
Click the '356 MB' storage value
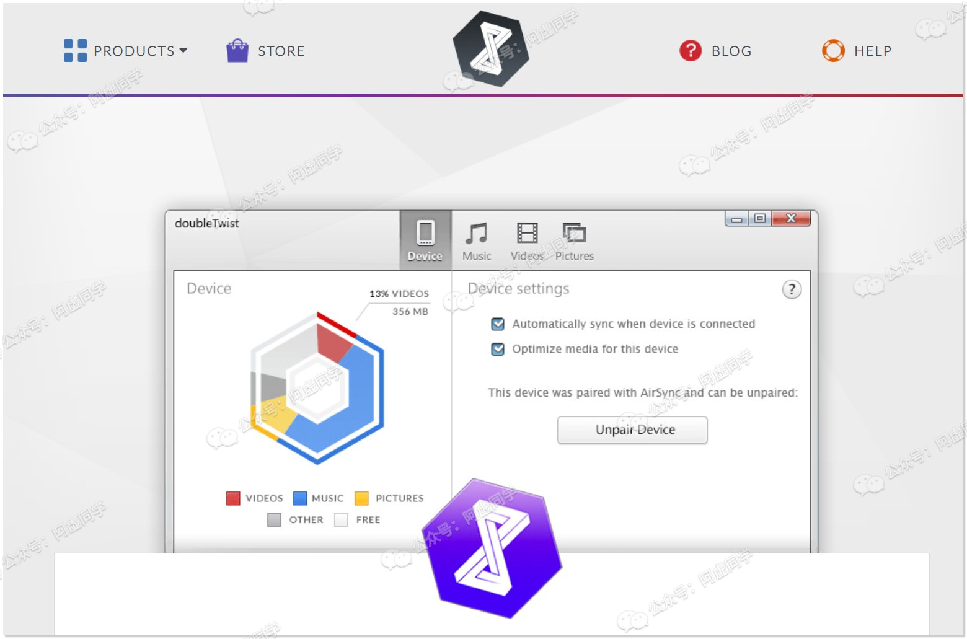pyautogui.click(x=410, y=312)
